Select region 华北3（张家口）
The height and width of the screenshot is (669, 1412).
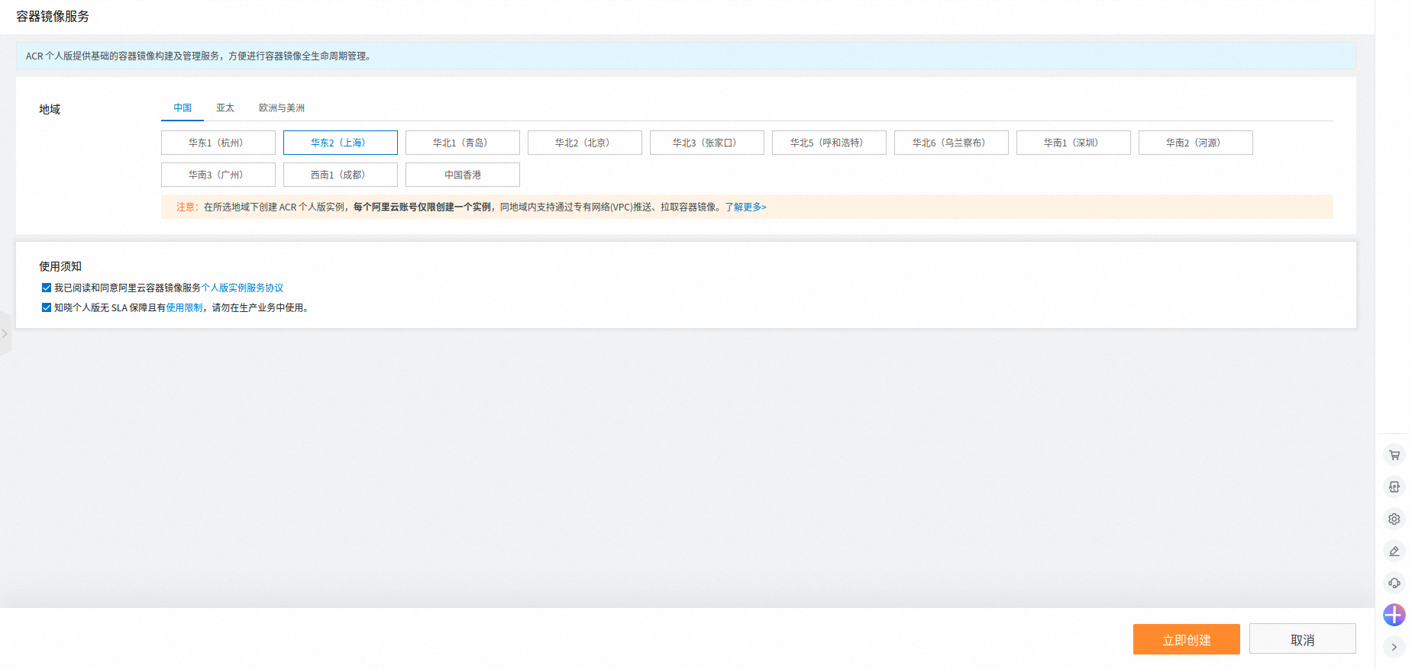pyautogui.click(x=707, y=143)
